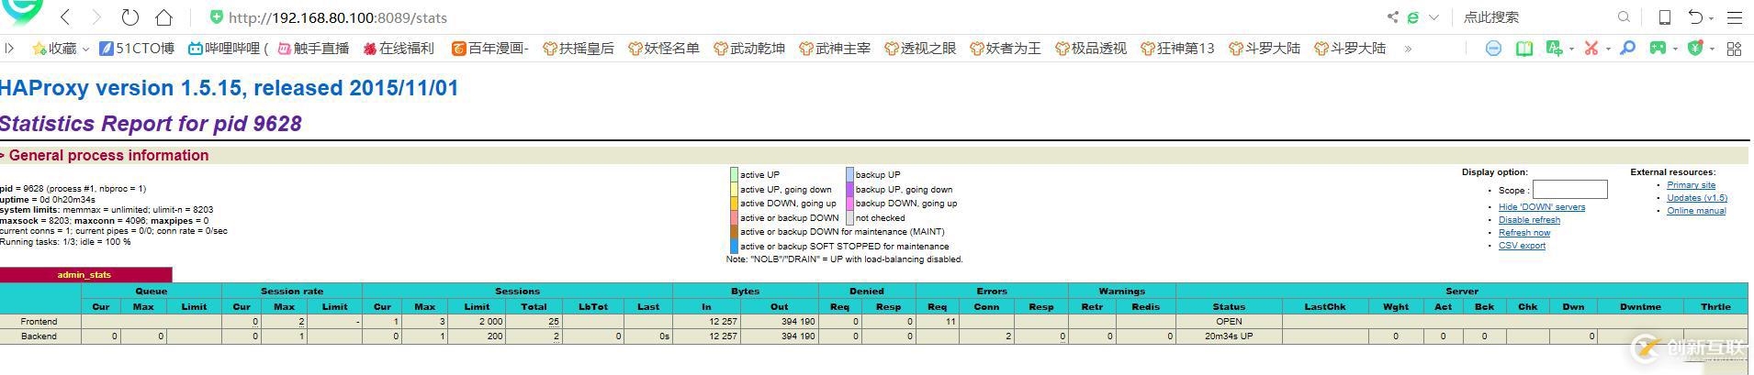This screenshot has height=375, width=1754.
Task: Open the 百年漫画 bookmark
Action: point(489,48)
